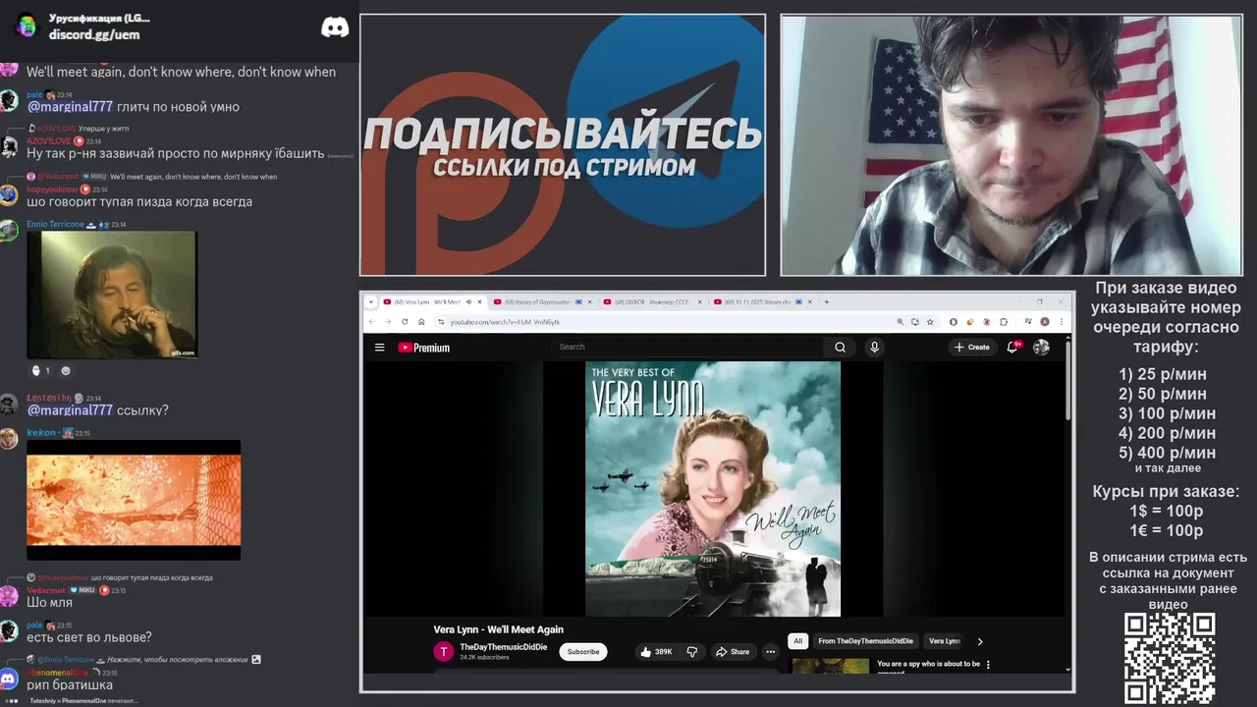Viewport: 1257px width, 707px height.
Task: Click the @marginal777 mention from pale
Action: [70, 106]
